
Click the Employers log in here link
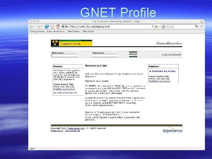[x=163, y=71]
